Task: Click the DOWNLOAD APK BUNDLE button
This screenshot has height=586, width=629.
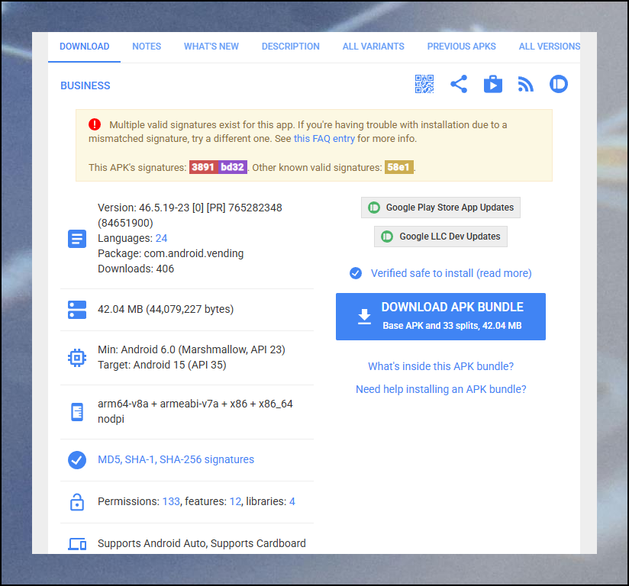Action: 440,317
